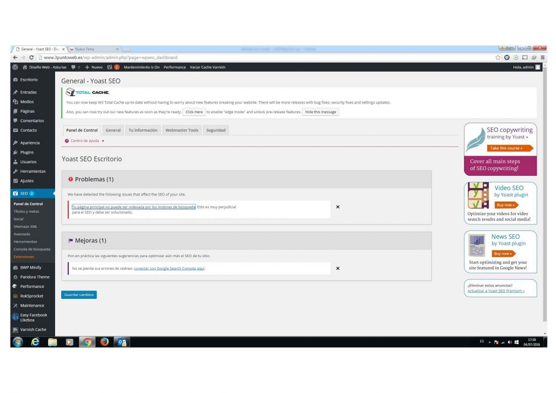
Task: Open Diseño Web - Asturias site home link
Action: tap(44, 67)
